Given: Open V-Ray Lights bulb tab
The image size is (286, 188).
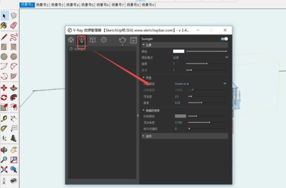Looking at the screenshot, I should (82, 40).
